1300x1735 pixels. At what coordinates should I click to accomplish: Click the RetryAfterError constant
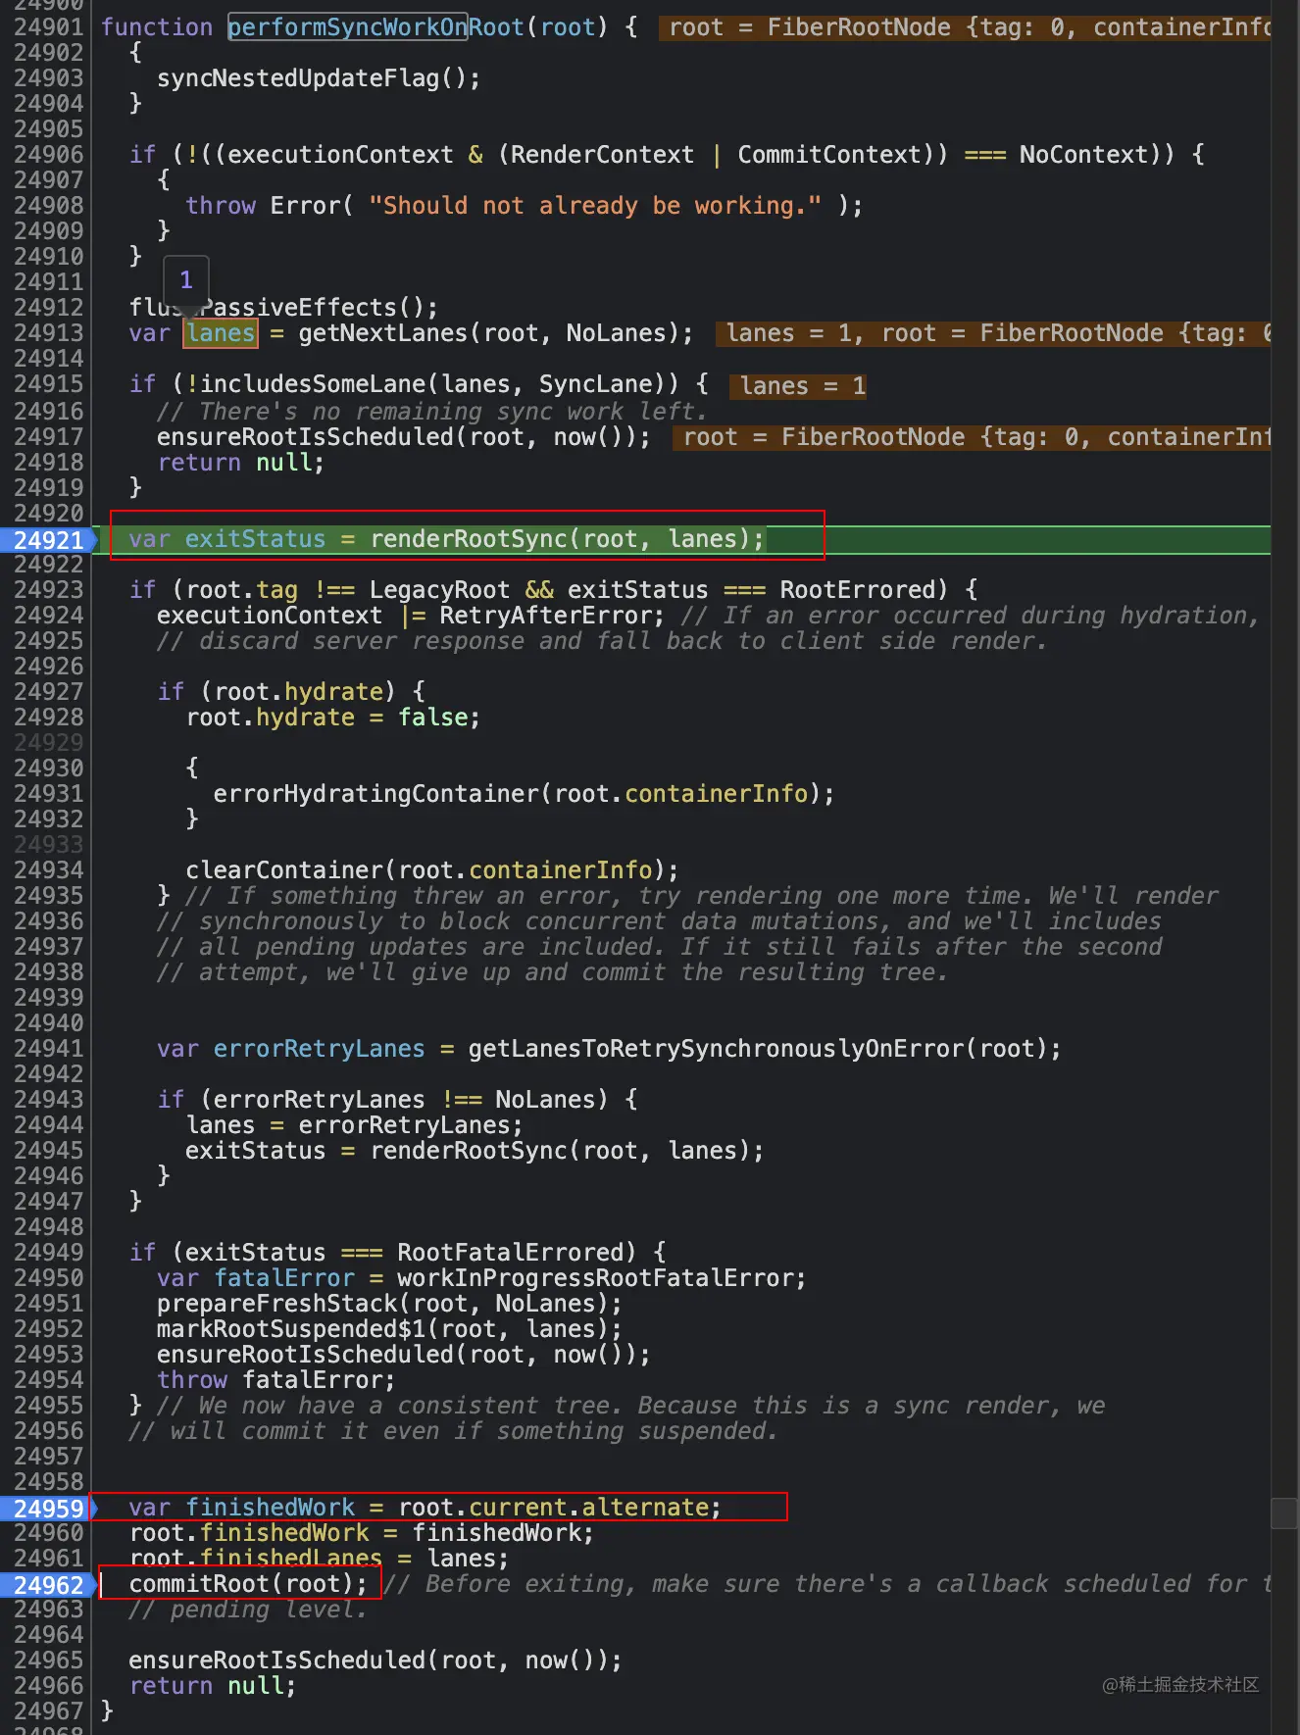tap(545, 616)
